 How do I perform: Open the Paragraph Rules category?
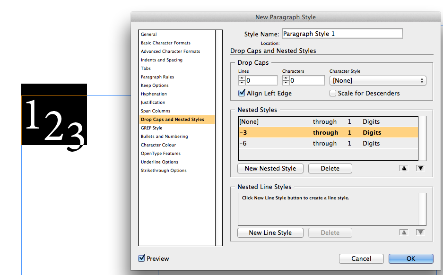pyautogui.click(x=157, y=77)
